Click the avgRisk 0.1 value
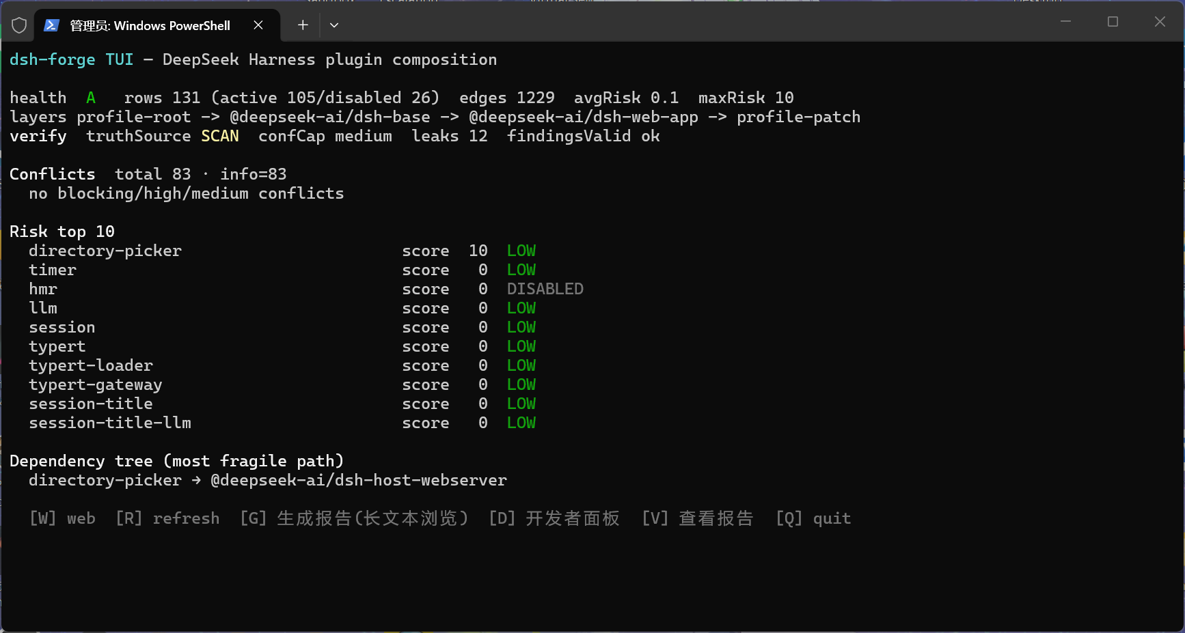The width and height of the screenshot is (1185, 633). (x=627, y=98)
